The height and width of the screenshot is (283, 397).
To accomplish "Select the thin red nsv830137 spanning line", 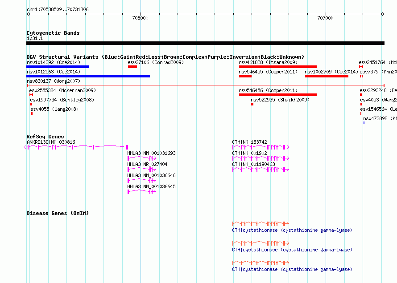I will tap(205, 85).
